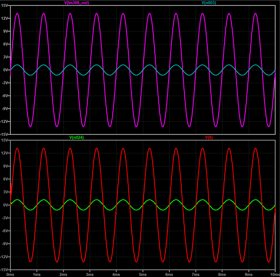The height and width of the screenshot is (277, 280).
Task: Click -12V on the V(6) pane axis
Action: (4, 257)
